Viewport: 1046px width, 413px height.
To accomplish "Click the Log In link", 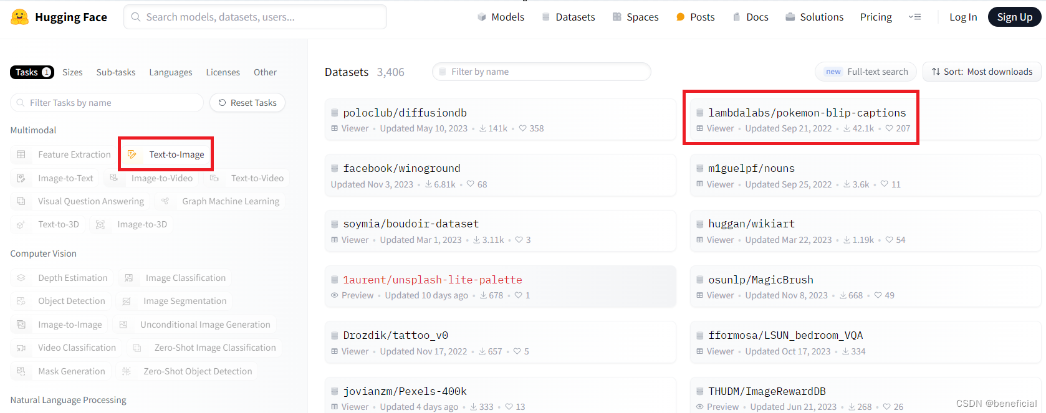I will 963,17.
